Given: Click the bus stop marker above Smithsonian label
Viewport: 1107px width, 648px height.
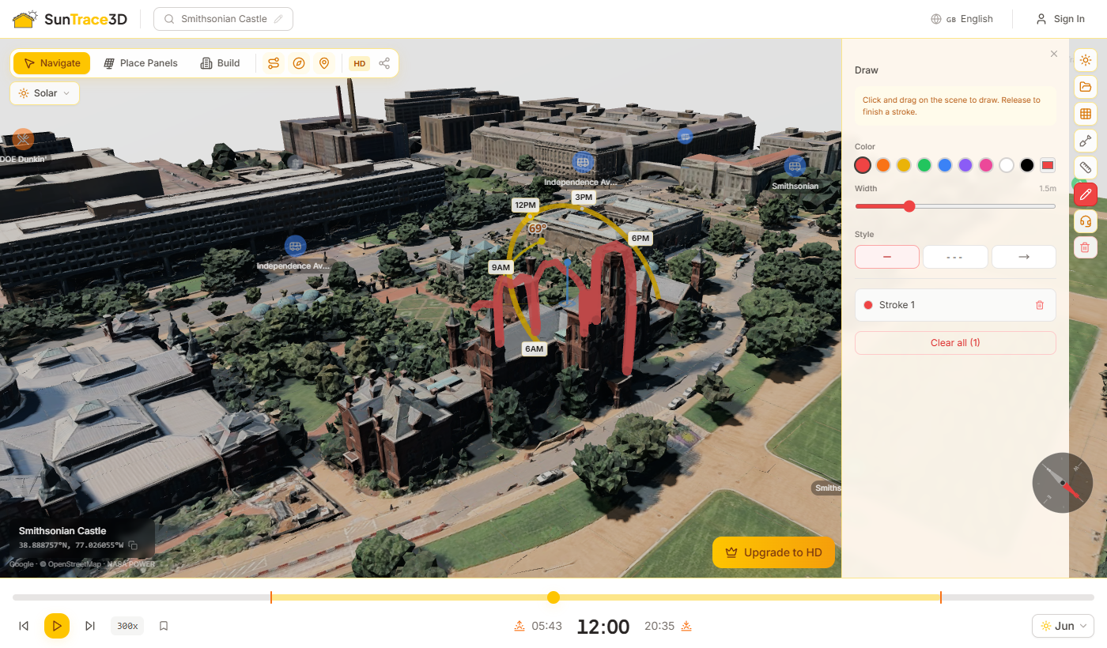Looking at the screenshot, I should [795, 166].
